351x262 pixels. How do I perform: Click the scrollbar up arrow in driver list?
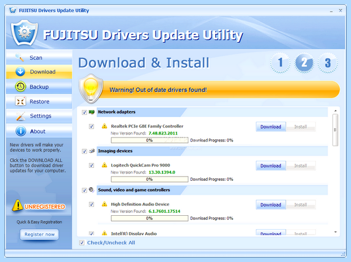pos(335,111)
